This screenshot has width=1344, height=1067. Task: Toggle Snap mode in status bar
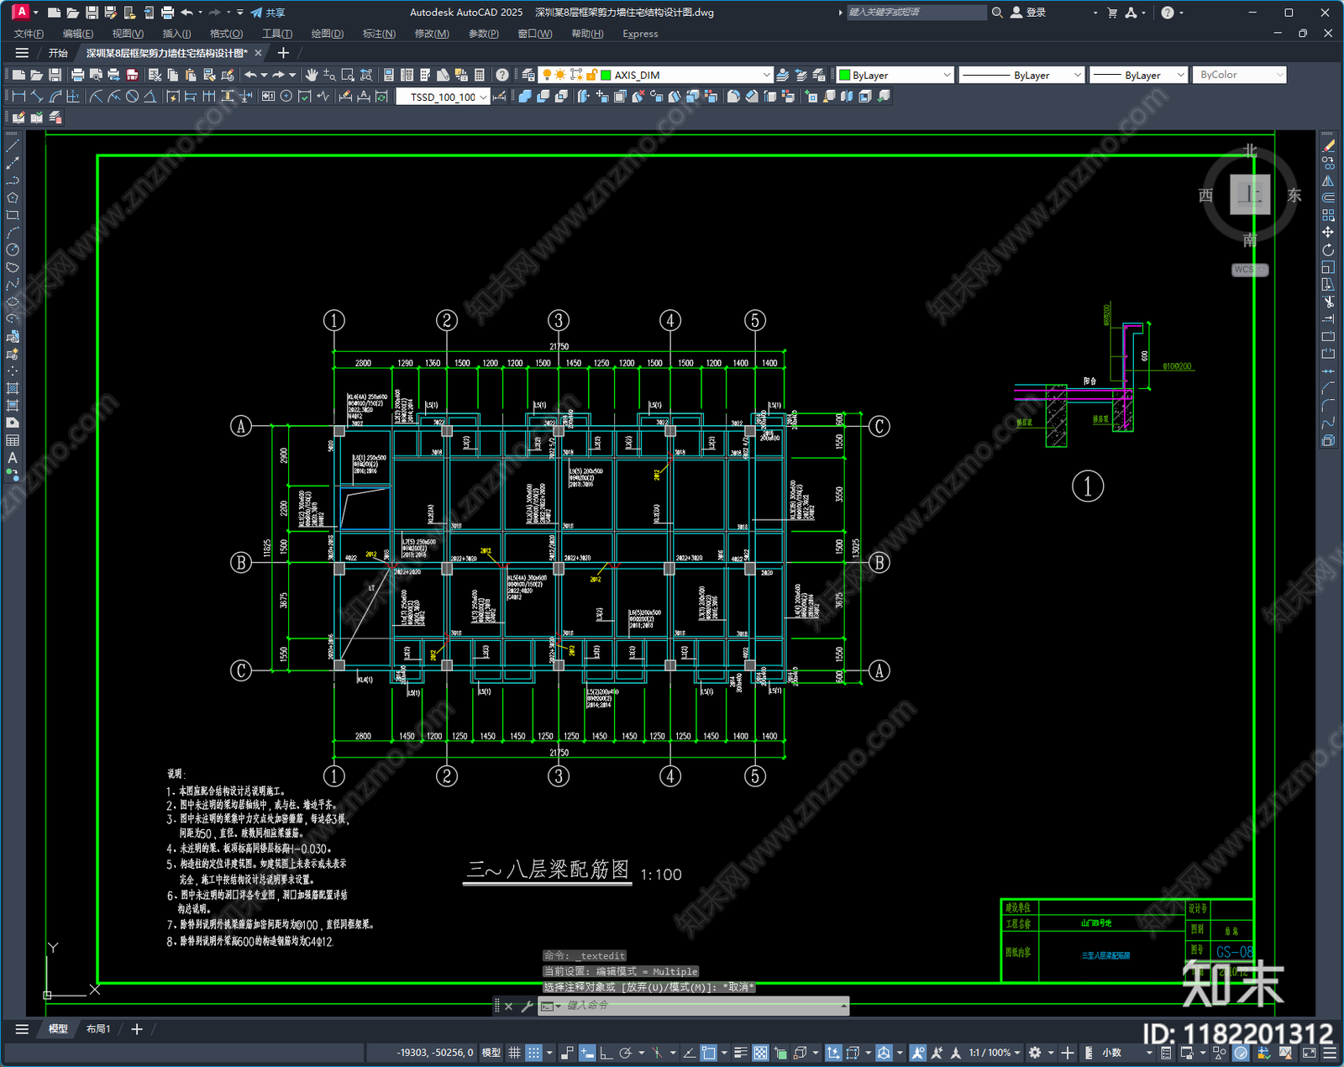pos(533,1053)
